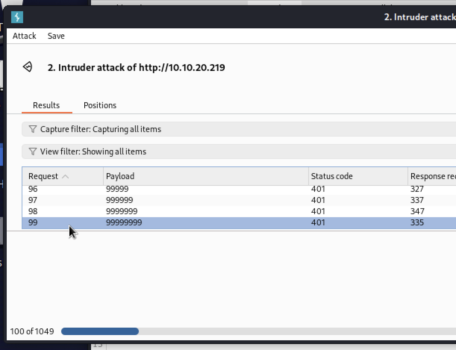Screen dimensions: 456x350
Task: Sort by the Response received column header
Action: click(432, 176)
